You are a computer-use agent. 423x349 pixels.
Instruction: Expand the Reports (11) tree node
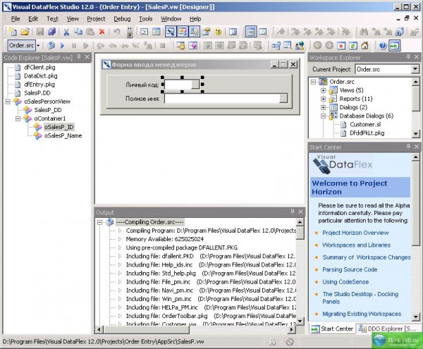(x=324, y=99)
